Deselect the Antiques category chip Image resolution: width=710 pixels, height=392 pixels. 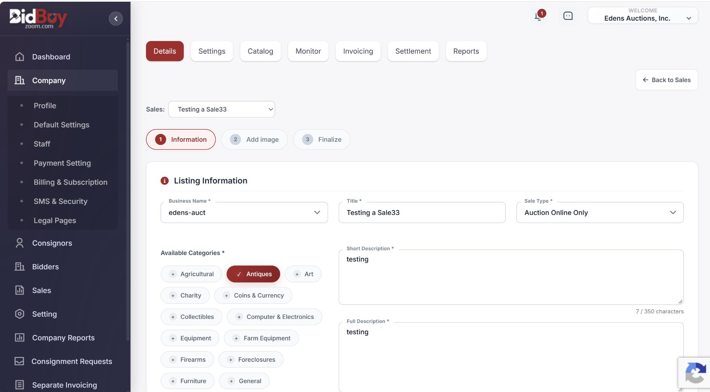[x=253, y=274]
